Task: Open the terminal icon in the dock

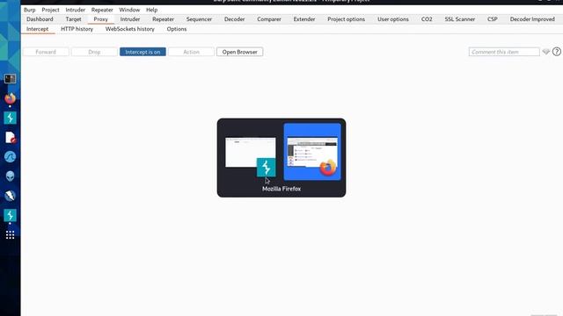Action: [x=10, y=78]
